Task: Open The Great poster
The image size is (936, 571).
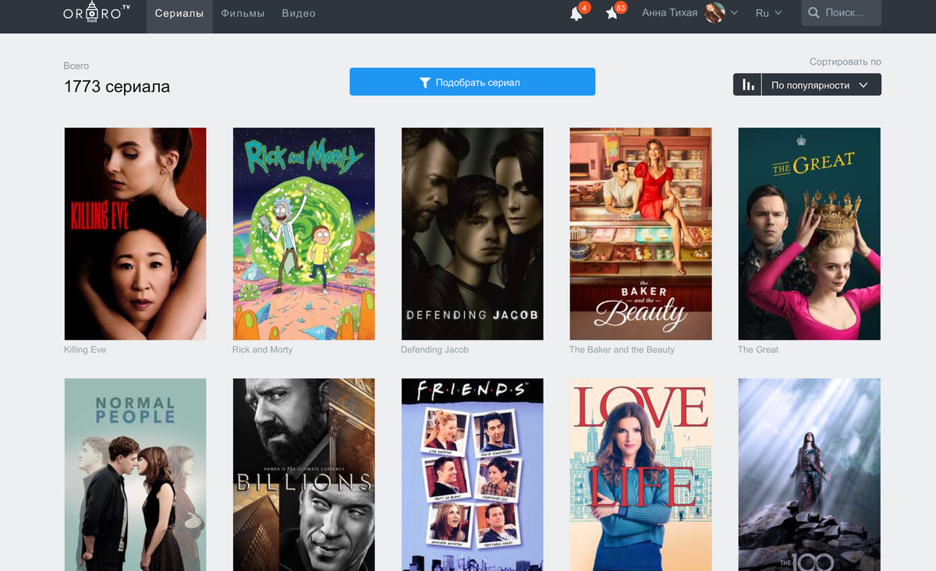Action: [x=809, y=234]
